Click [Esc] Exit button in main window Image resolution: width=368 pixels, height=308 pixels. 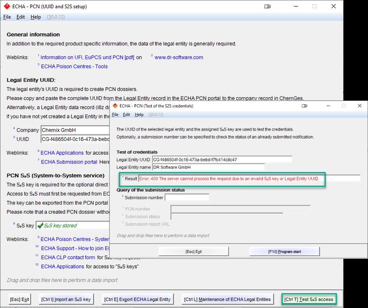click(x=19, y=299)
